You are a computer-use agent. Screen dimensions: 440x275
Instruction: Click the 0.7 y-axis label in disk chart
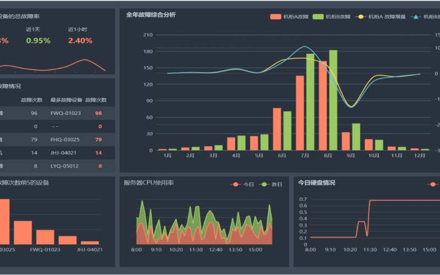click(x=303, y=199)
